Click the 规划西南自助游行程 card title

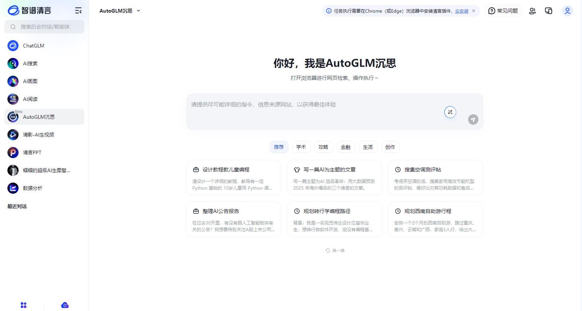(428, 211)
